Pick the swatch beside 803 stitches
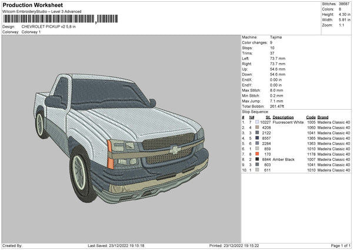Viewport: 353px width, 250px height. 257,165
